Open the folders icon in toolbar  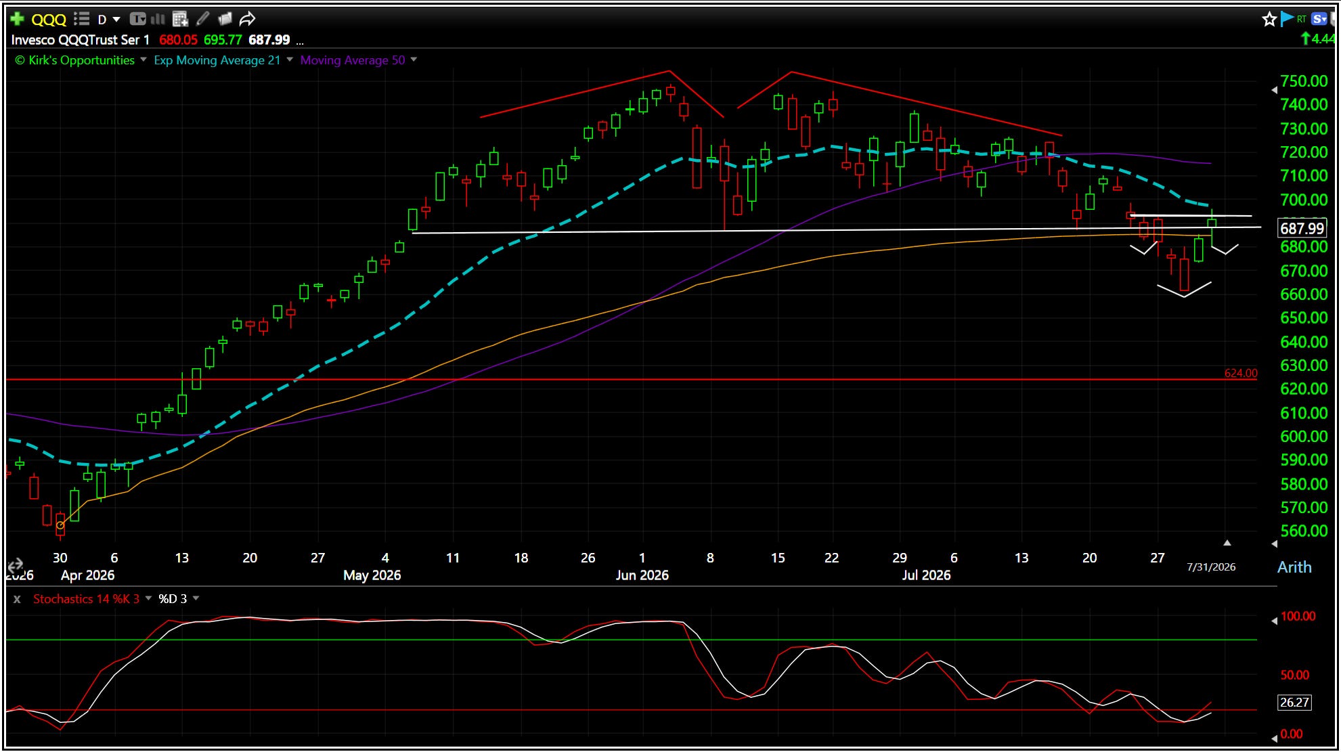[x=225, y=19]
